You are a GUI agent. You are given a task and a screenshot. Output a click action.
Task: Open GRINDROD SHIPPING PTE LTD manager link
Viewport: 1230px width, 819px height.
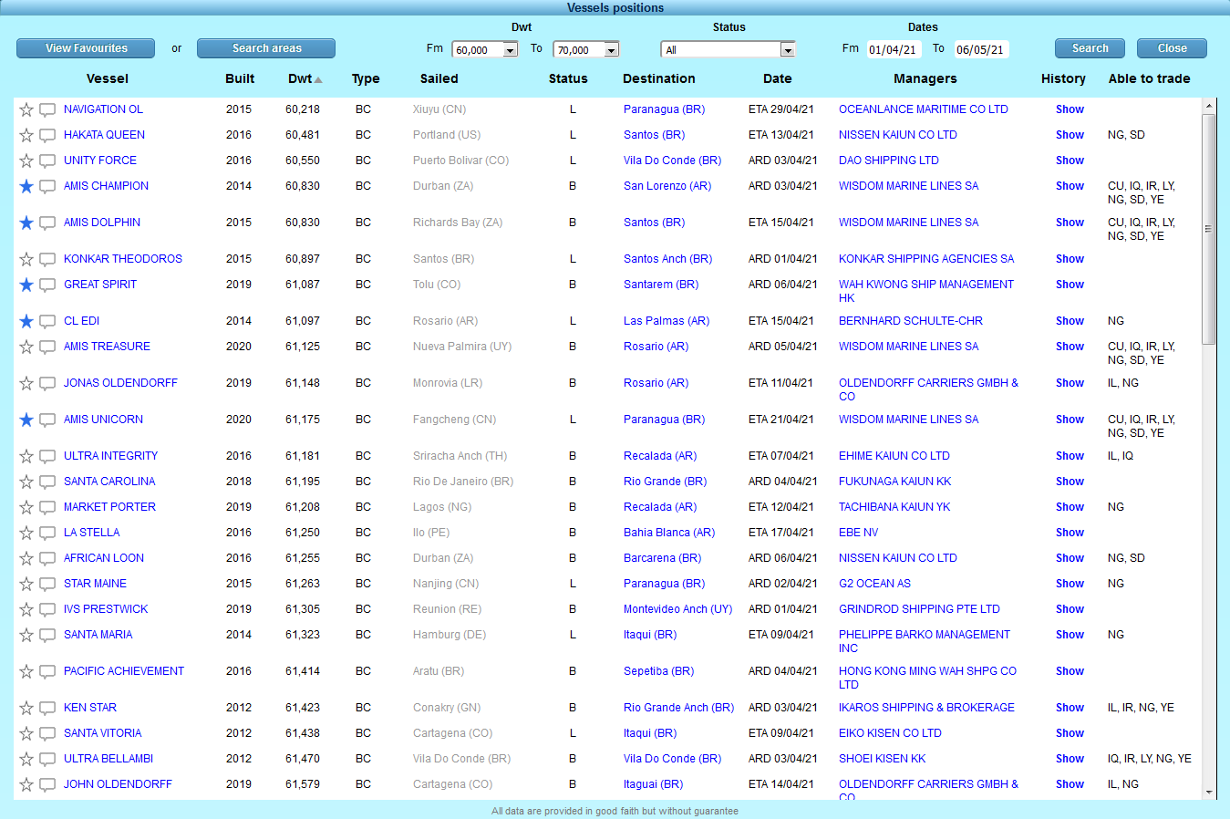pos(919,609)
